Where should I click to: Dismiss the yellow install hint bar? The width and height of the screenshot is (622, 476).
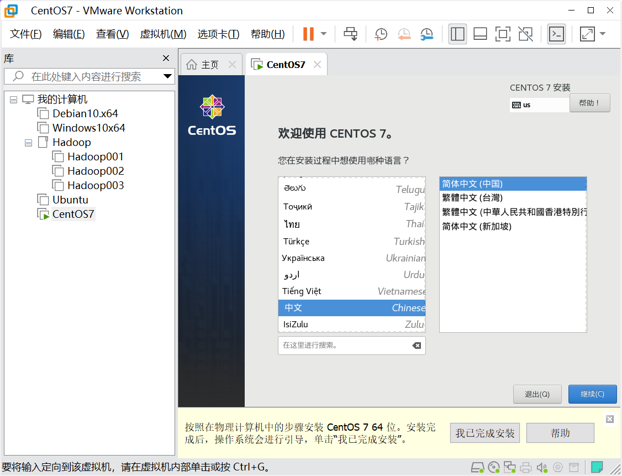point(610,419)
